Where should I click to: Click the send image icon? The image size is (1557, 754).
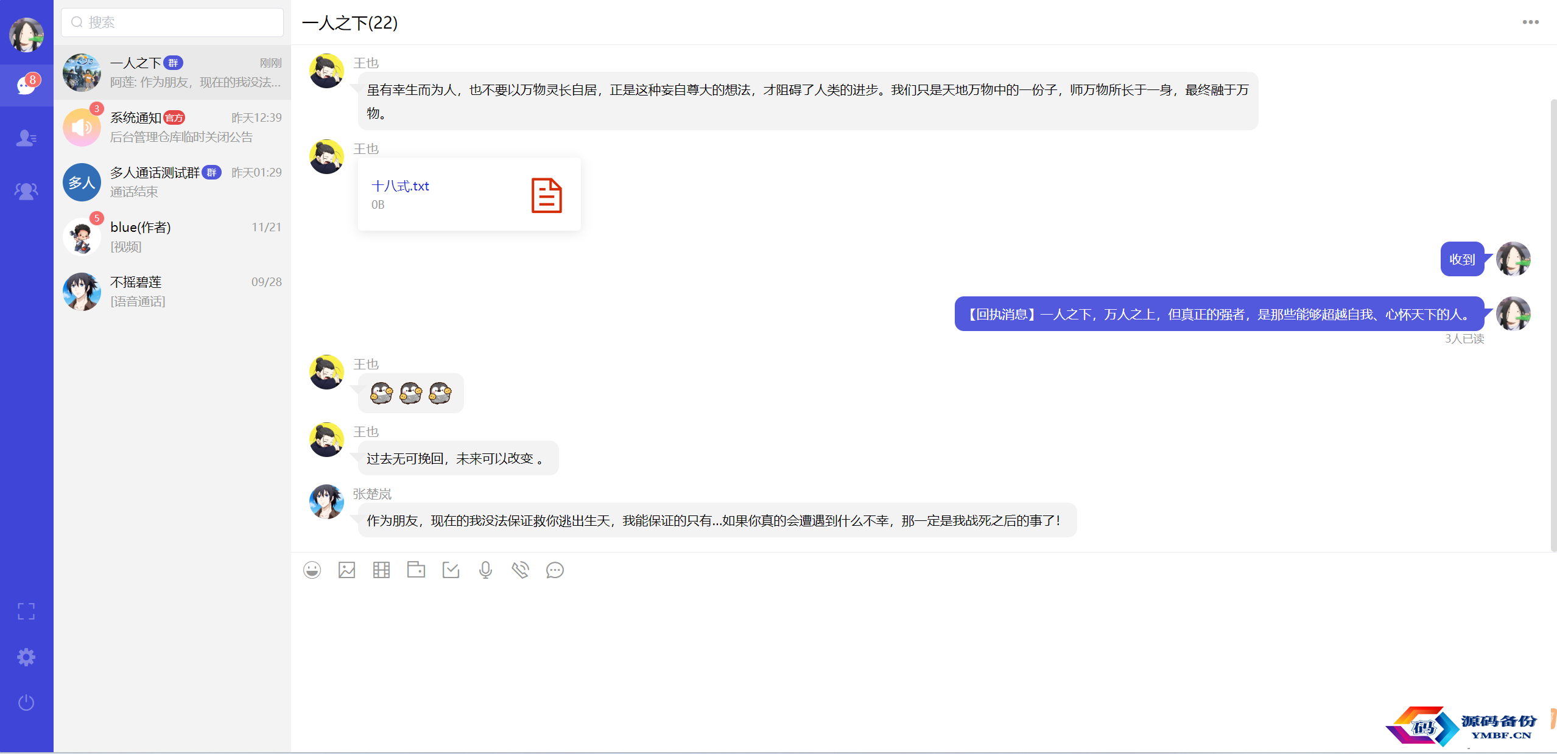[346, 570]
